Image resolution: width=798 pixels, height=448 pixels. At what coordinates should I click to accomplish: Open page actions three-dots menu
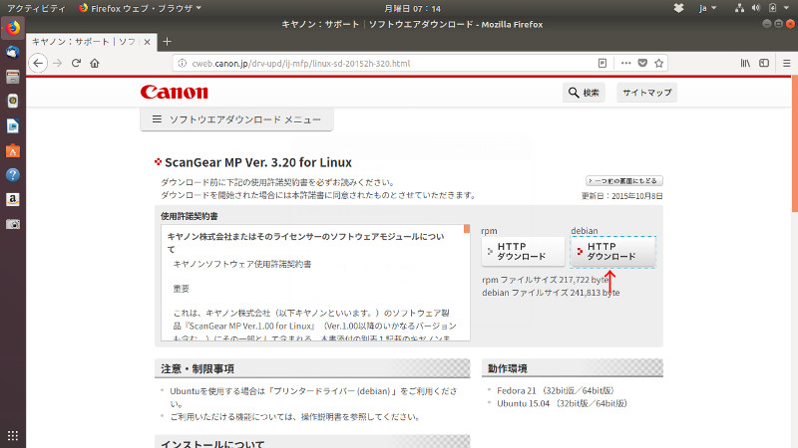[x=626, y=63]
